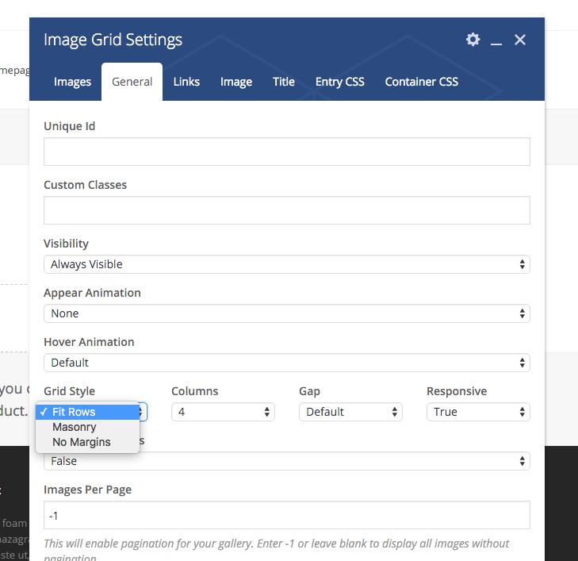Minimize the Image Grid Settings panel
This screenshot has height=561, width=578.
[x=496, y=44]
